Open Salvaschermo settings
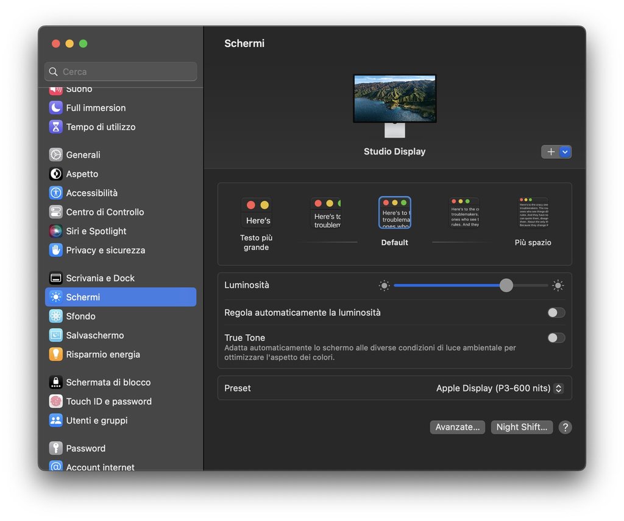The height and width of the screenshot is (521, 624). [x=121, y=335]
